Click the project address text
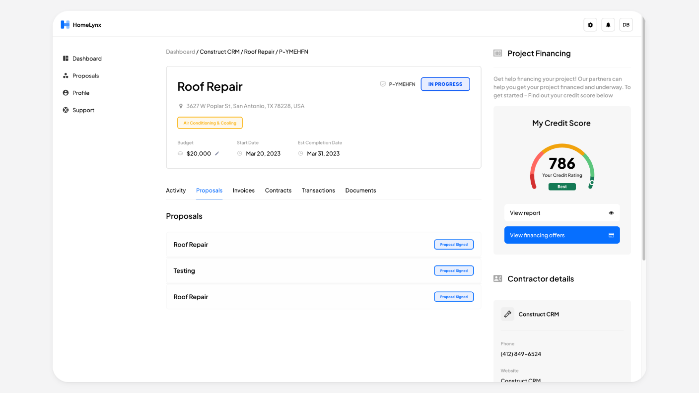The width and height of the screenshot is (699, 393). coord(245,106)
